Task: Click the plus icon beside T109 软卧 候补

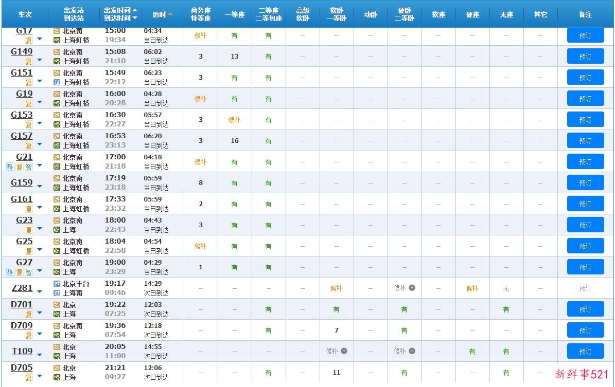Action: tap(344, 351)
